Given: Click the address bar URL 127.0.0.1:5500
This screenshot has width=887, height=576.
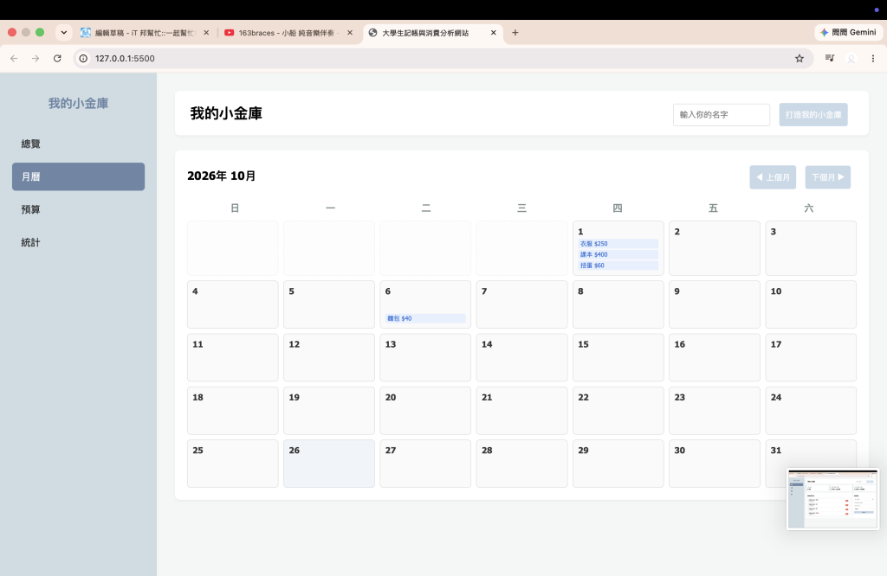Looking at the screenshot, I should tap(125, 58).
